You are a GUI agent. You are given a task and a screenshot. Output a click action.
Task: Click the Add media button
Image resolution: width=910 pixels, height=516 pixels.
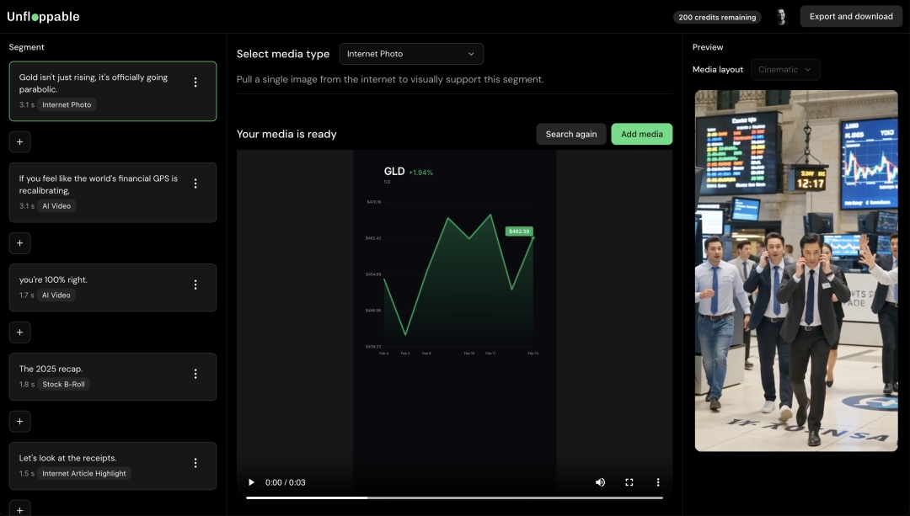coord(641,134)
